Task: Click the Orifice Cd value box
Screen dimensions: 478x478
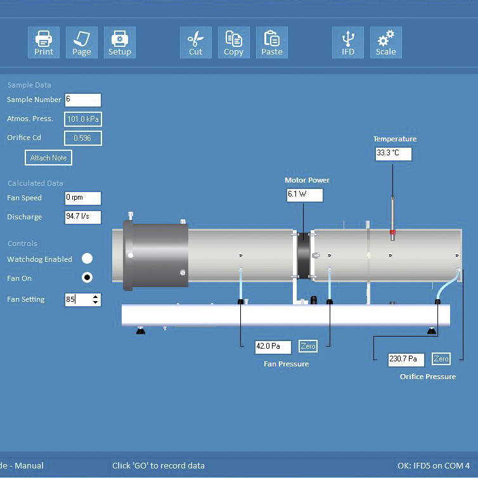Action: click(x=82, y=138)
